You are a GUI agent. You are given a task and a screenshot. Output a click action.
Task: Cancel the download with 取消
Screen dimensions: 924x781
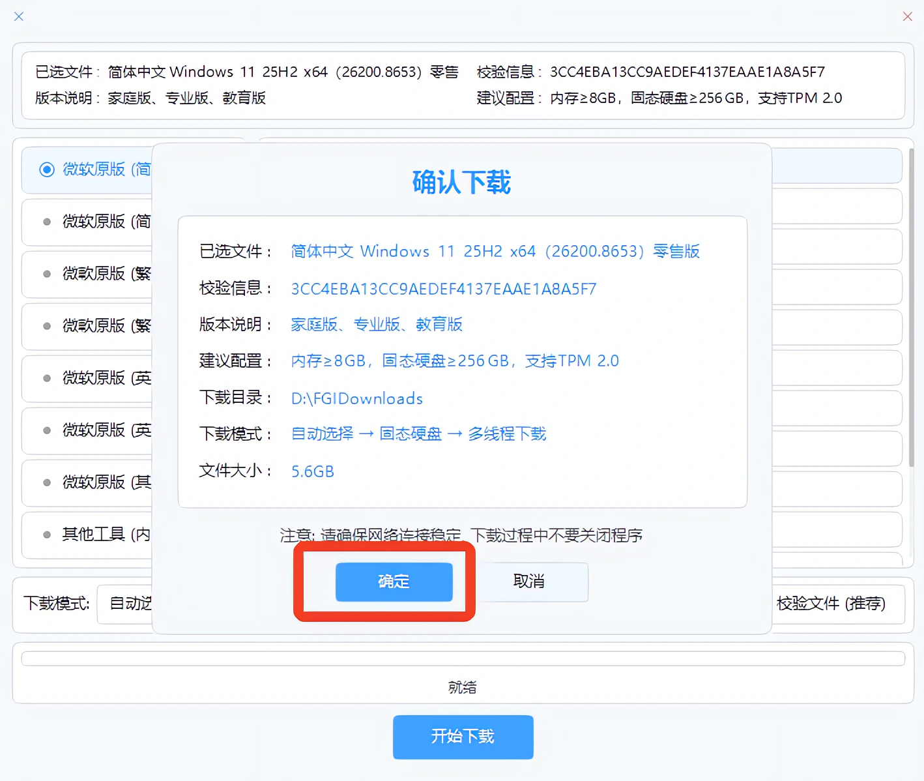(529, 582)
